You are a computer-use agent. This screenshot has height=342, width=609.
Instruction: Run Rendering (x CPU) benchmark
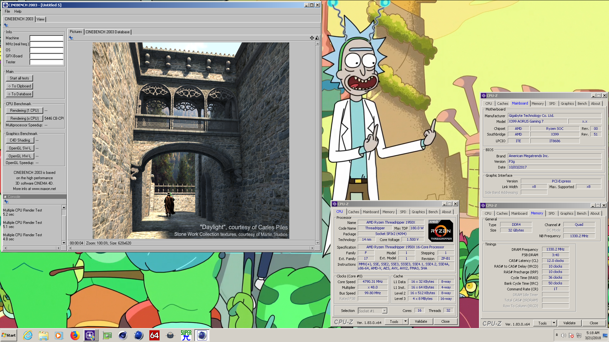tap(24, 118)
